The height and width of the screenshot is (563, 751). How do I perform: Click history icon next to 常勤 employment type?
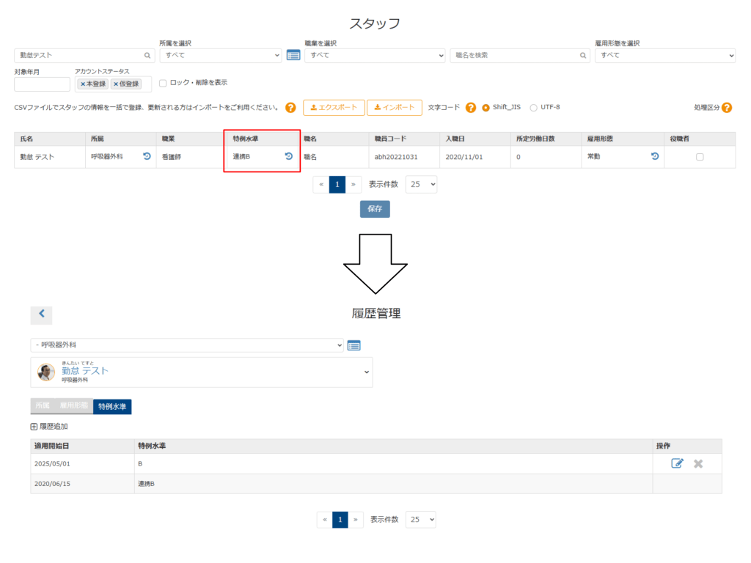(655, 156)
